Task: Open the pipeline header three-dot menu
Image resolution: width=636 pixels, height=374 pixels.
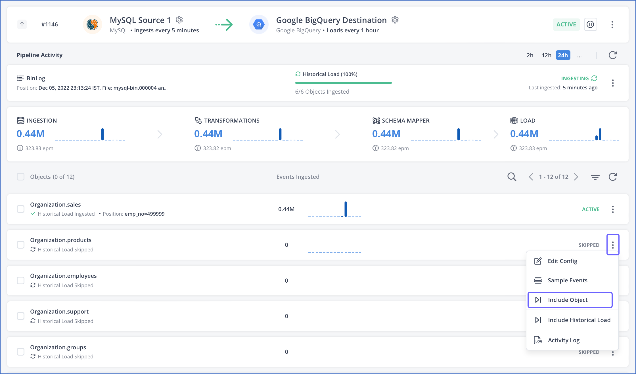Action: pos(612,25)
